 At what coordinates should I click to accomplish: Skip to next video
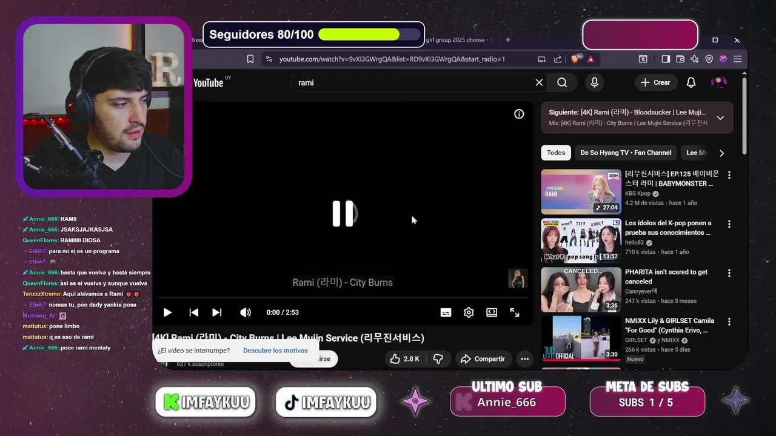[x=216, y=312]
